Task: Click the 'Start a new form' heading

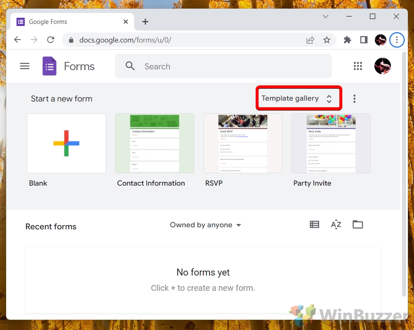Action: pyautogui.click(x=61, y=99)
